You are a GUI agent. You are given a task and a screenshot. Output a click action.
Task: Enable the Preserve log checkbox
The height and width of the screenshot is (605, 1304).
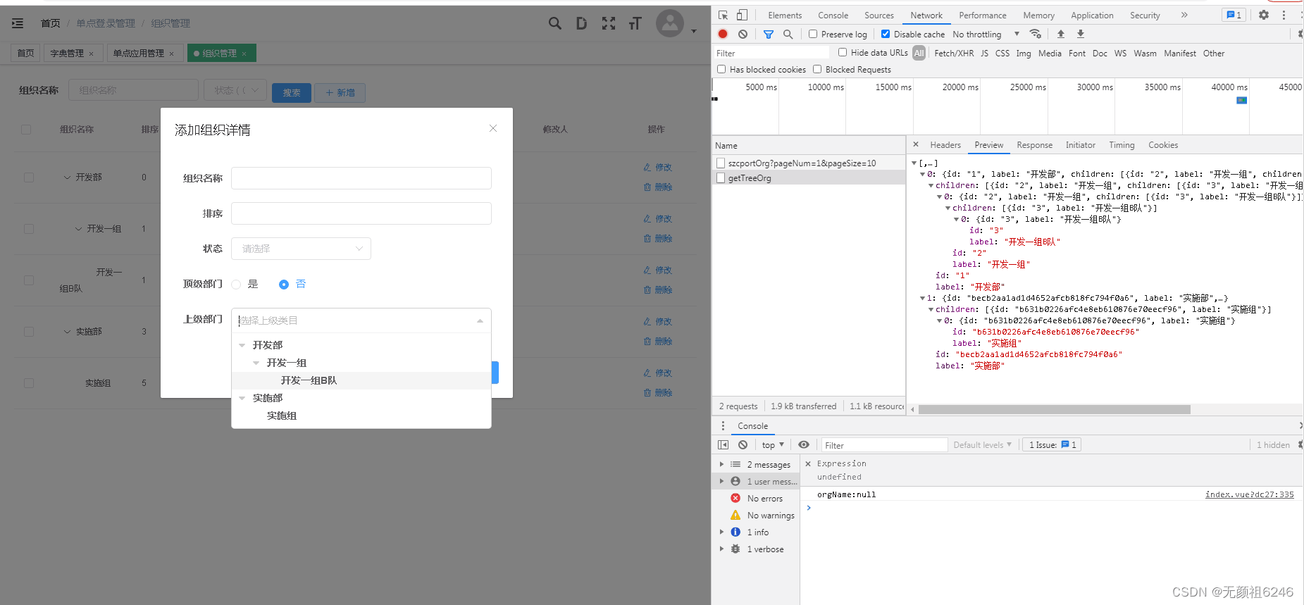tap(813, 34)
